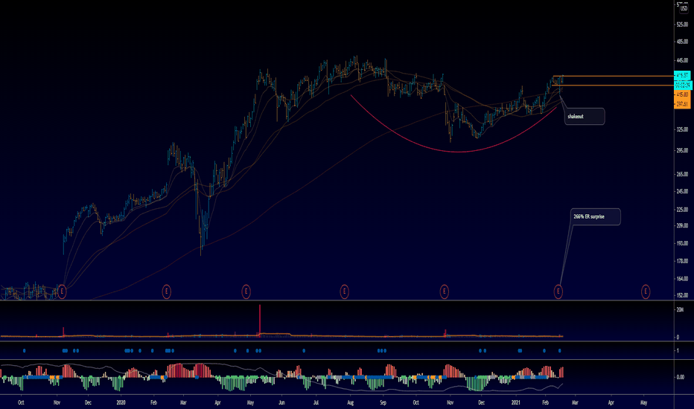Click the lower cyan countdown tag on the price axis
This screenshot has height=409, width=694.
682,85
